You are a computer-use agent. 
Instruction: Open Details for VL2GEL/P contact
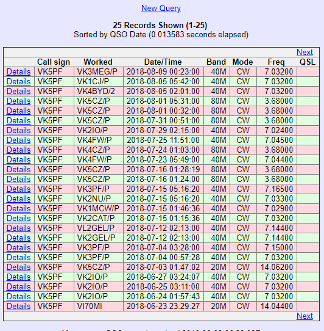click(x=18, y=228)
